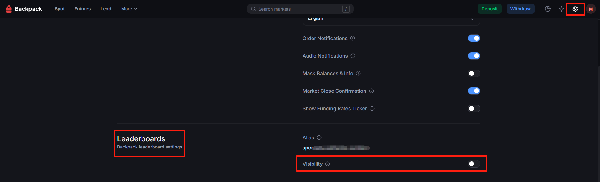Screen dimensions: 600x182
Task: Expand the More menu dropdown
Action: [x=129, y=9]
